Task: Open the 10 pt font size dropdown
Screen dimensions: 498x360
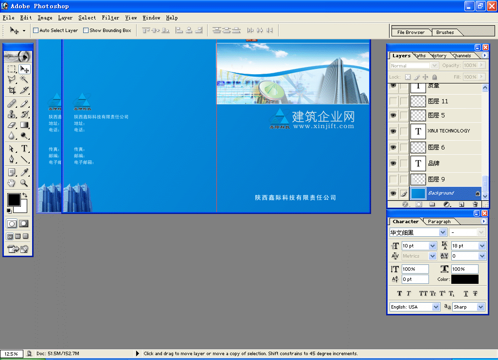Action: 432,246
